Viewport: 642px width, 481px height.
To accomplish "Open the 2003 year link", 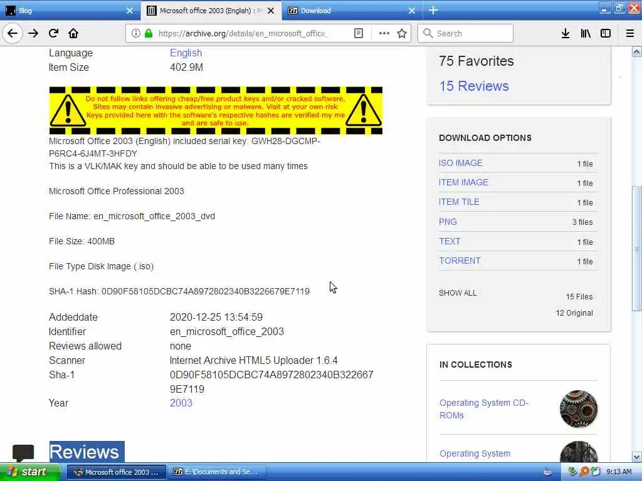I will 181,403.
